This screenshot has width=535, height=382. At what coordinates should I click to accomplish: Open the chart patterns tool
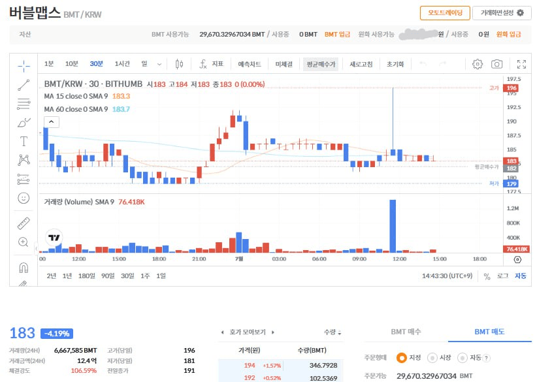point(24,160)
